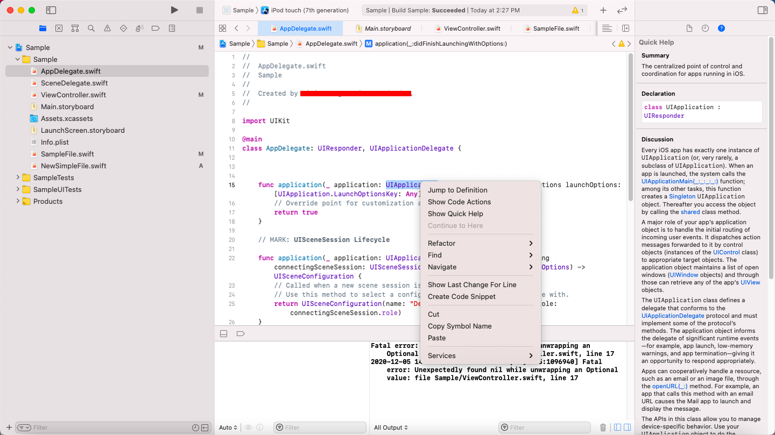Choose Show Code Actions
Screen dimensions: 775x435
480,202
